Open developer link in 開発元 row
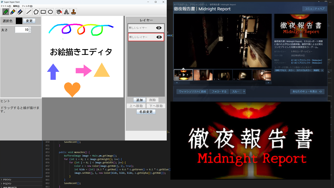This screenshot has width=334, height=188. pos(306,60)
